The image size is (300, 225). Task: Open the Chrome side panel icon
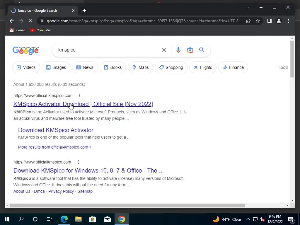tap(270, 21)
